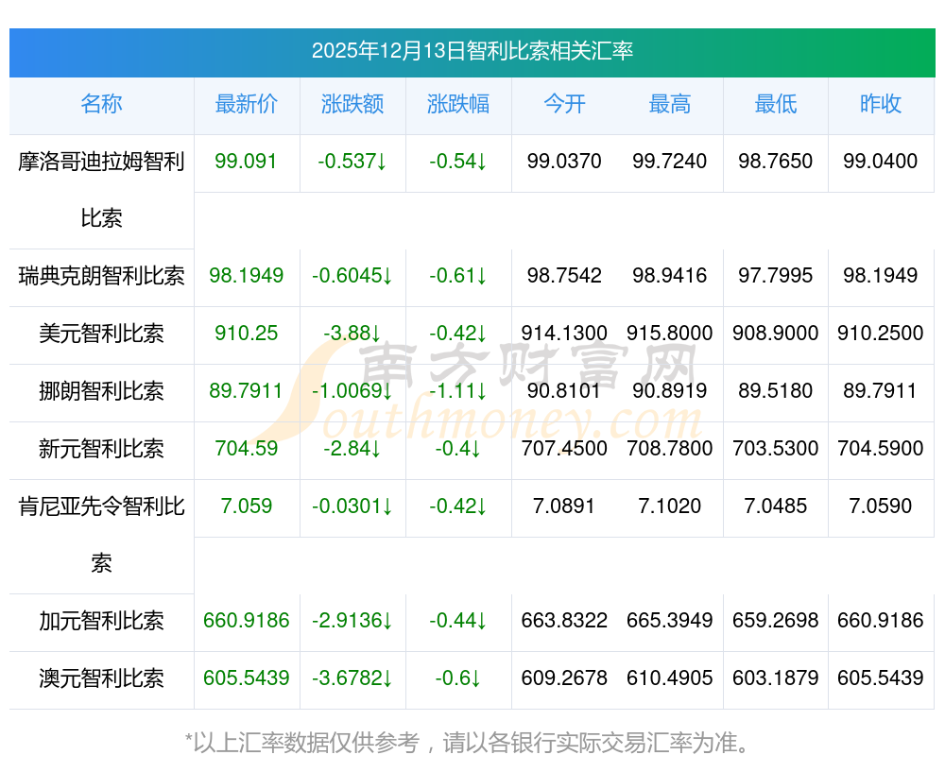Click the 昨收 column header

[881, 104]
